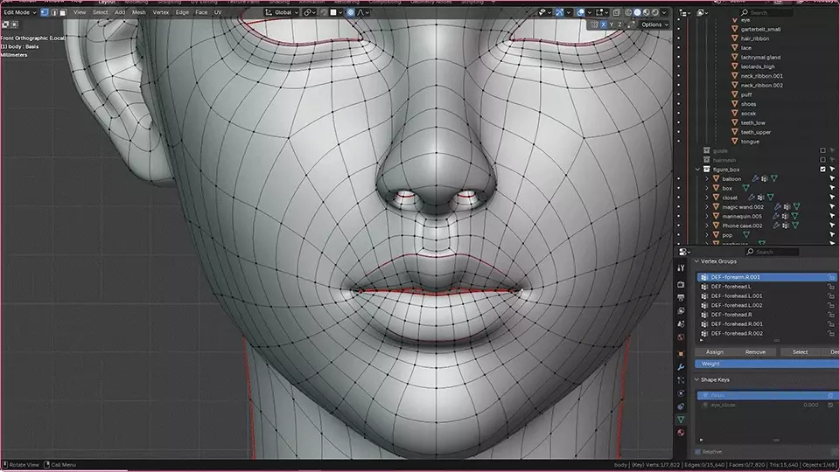This screenshot has height=472, width=840.
Task: Open Physics properties tab icon
Action: click(681, 393)
